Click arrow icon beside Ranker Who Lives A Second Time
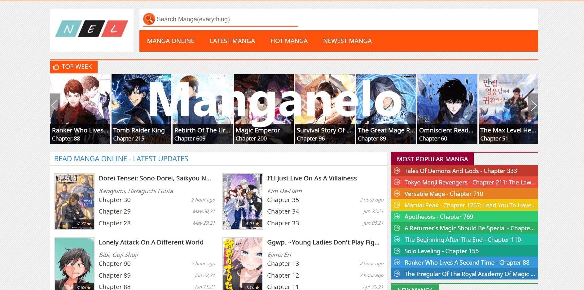 [397, 262]
